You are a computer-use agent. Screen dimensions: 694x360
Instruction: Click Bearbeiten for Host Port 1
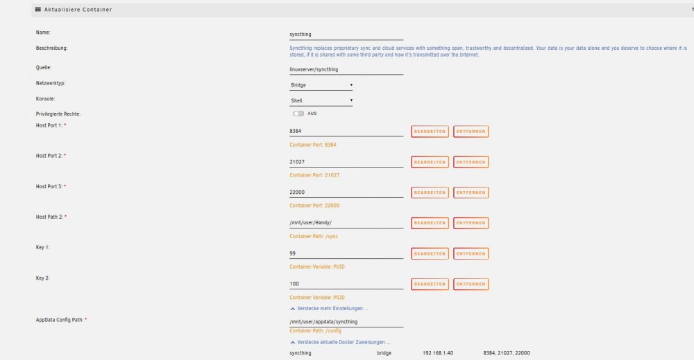[430, 131]
